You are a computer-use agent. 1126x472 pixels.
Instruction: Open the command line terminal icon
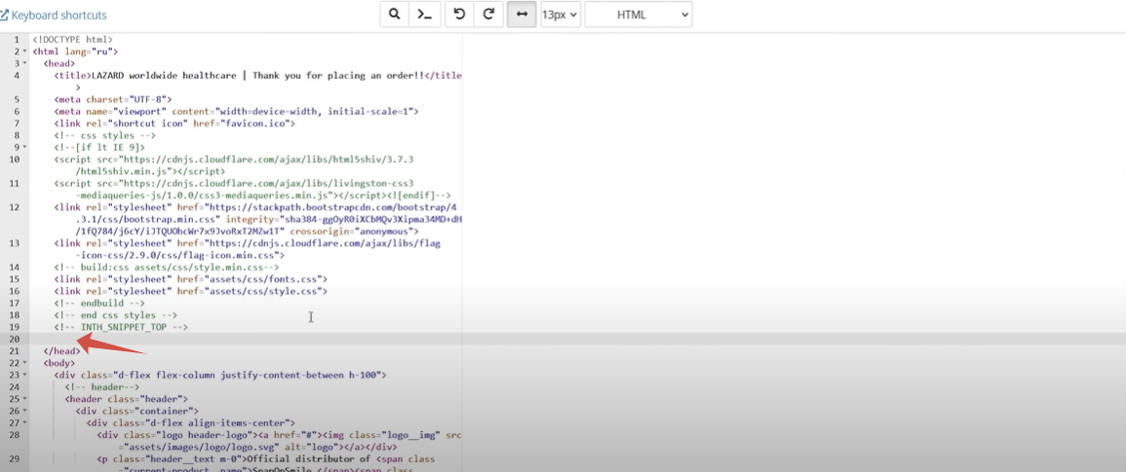click(424, 15)
